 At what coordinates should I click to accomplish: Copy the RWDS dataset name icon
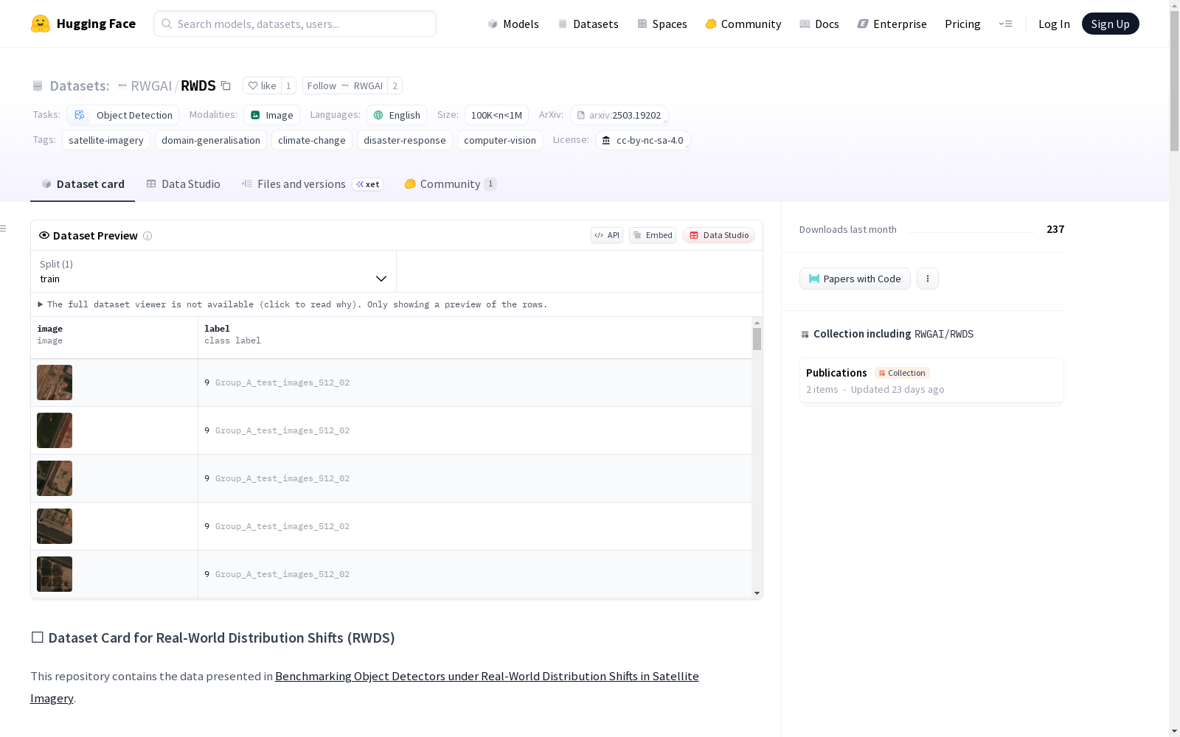click(x=226, y=85)
